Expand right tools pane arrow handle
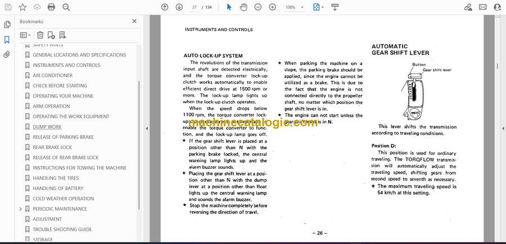Screen dimensions: 506x244 pyautogui.click(x=503, y=128)
